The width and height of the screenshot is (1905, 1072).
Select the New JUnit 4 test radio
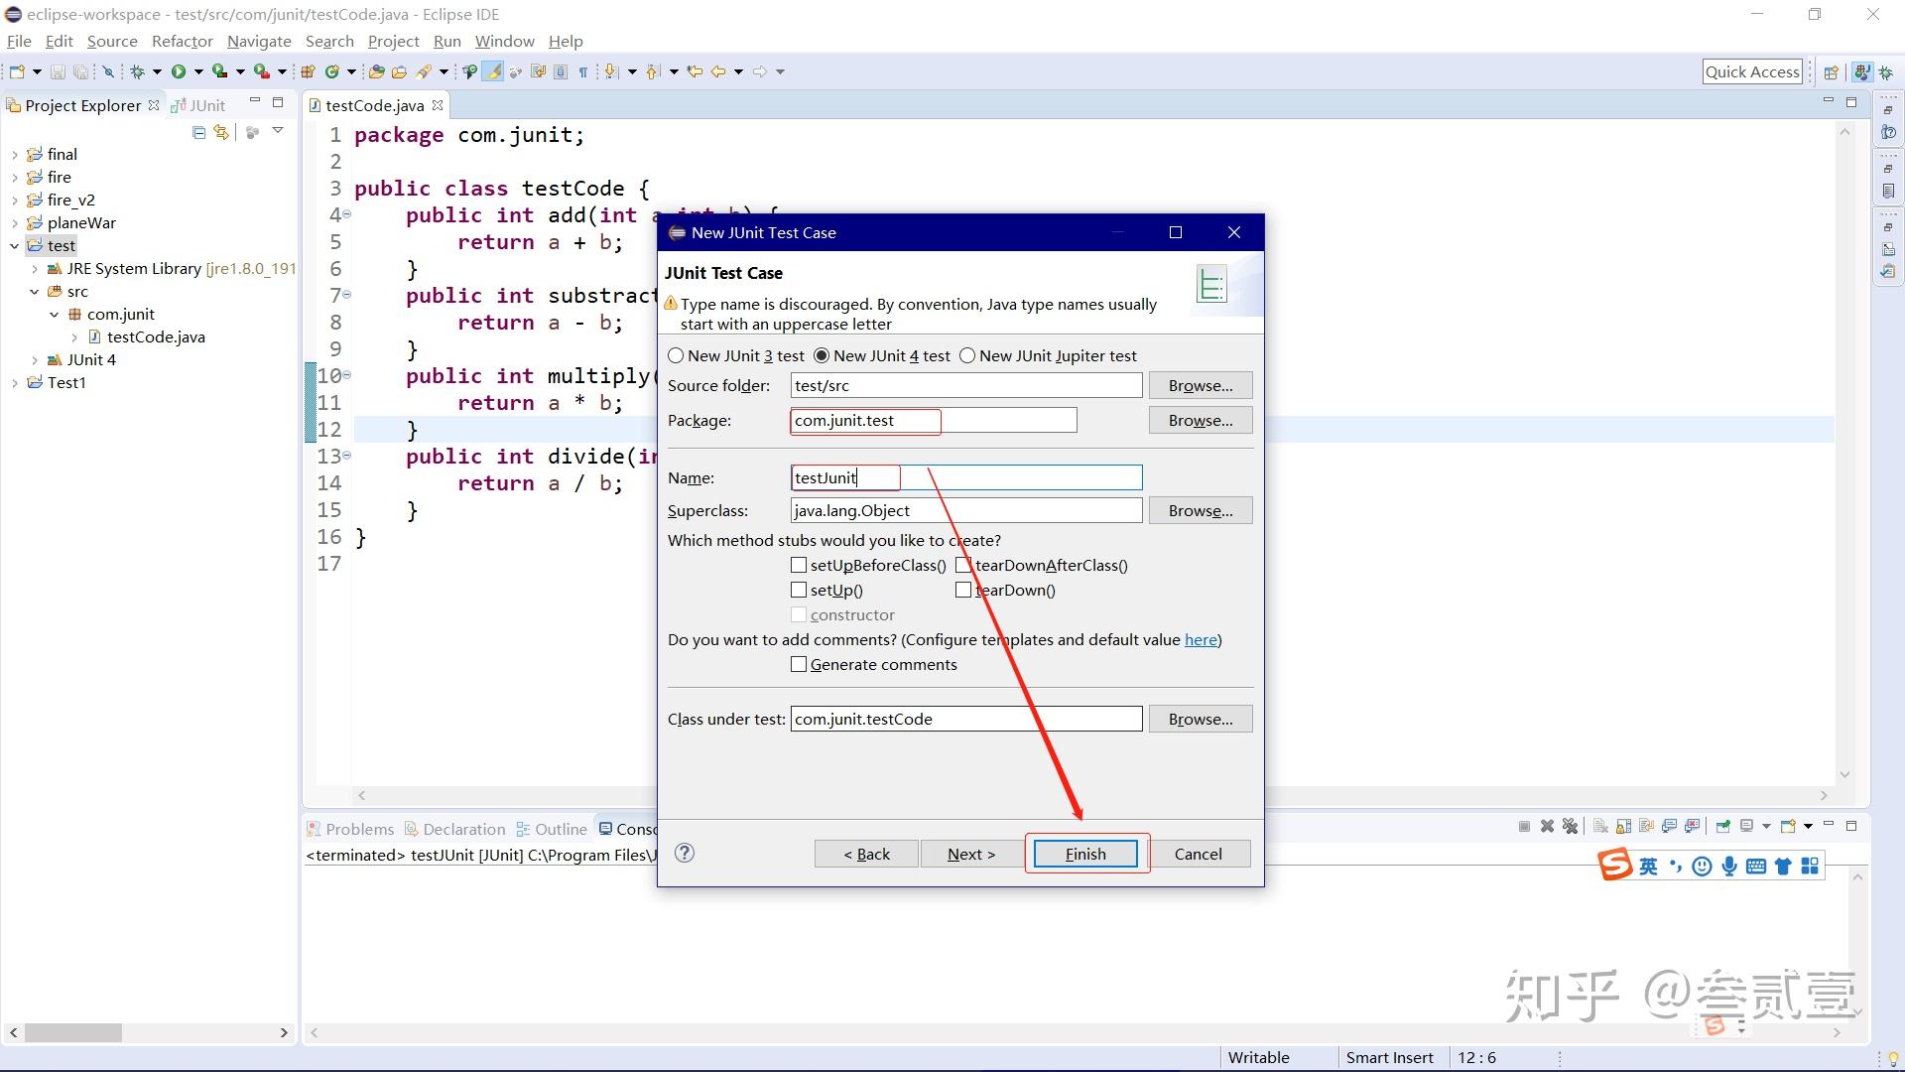pos(822,355)
